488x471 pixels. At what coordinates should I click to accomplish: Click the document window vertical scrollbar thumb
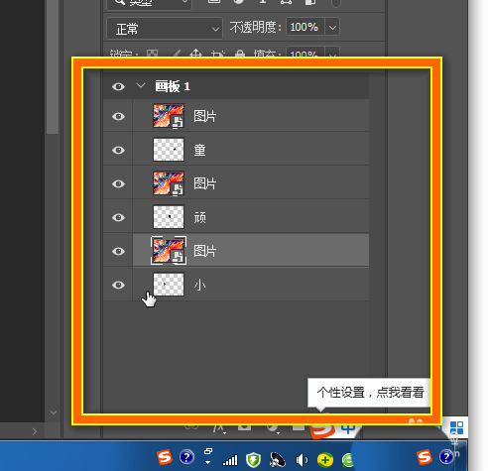(53, 66)
